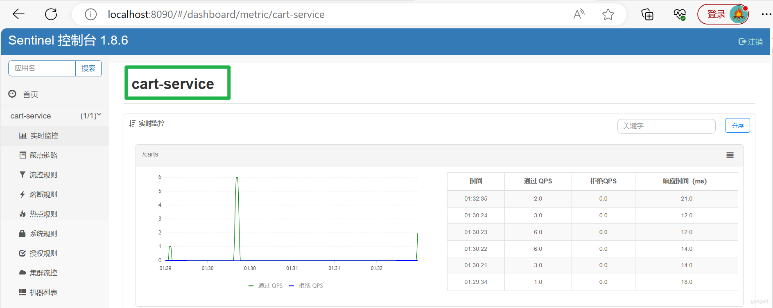Image resolution: width=773 pixels, height=308 pixels.
Task: Open browser essentials heart icon
Action: pos(680,14)
